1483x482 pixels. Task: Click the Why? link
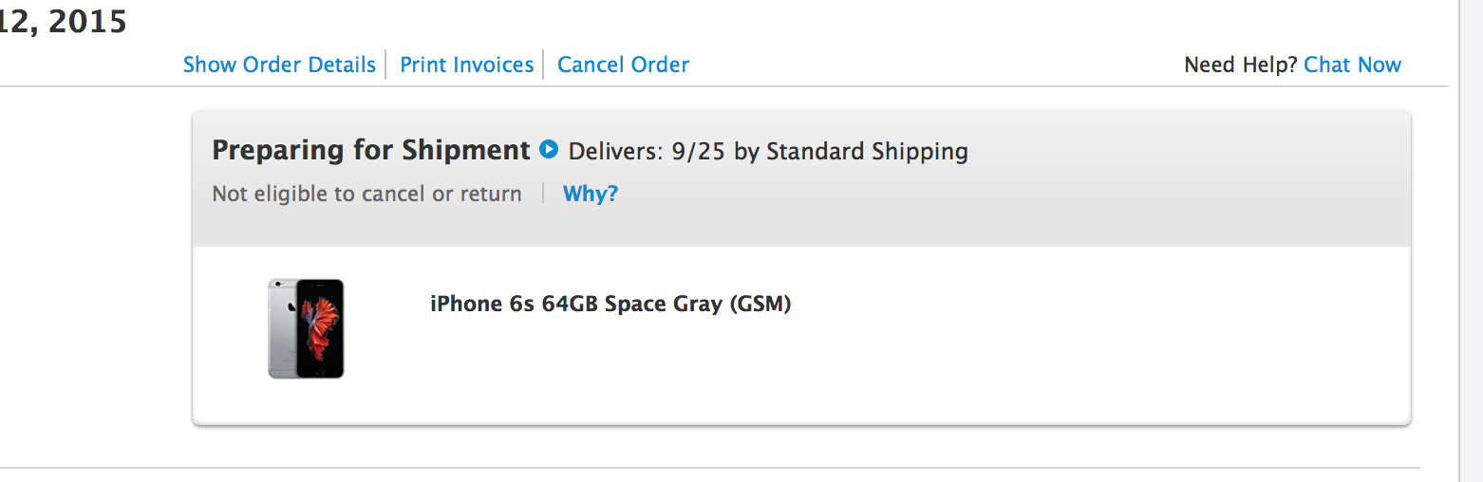coord(590,194)
